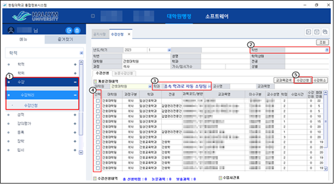Click the logout icon beside the user name
The height and width of the screenshot is (184, 334).
[69, 31]
